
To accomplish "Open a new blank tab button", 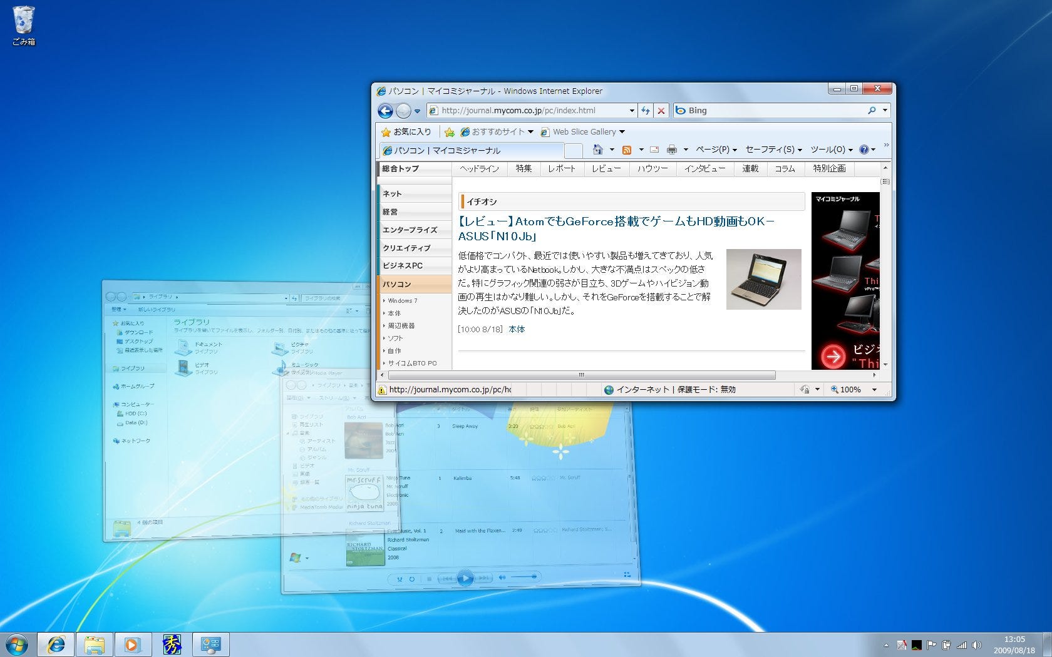I will click(573, 150).
